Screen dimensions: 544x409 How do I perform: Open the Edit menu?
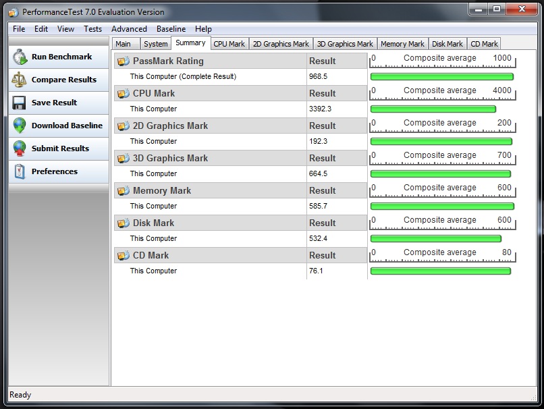[x=41, y=29]
